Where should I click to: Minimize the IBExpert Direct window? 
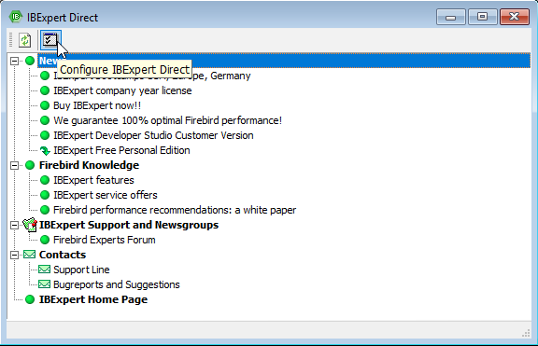tap(450, 17)
